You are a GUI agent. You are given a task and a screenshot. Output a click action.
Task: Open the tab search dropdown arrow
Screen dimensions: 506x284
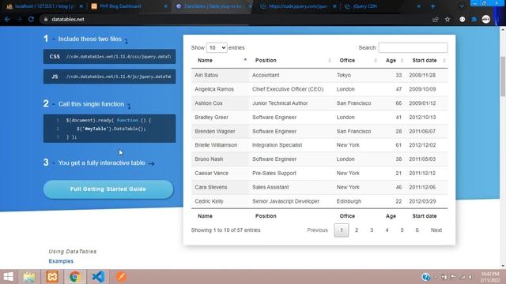point(462,6)
